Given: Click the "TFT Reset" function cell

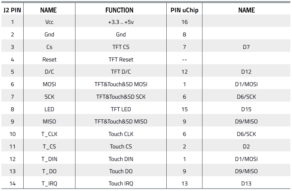Looking at the screenshot, I should (x=121, y=59).
